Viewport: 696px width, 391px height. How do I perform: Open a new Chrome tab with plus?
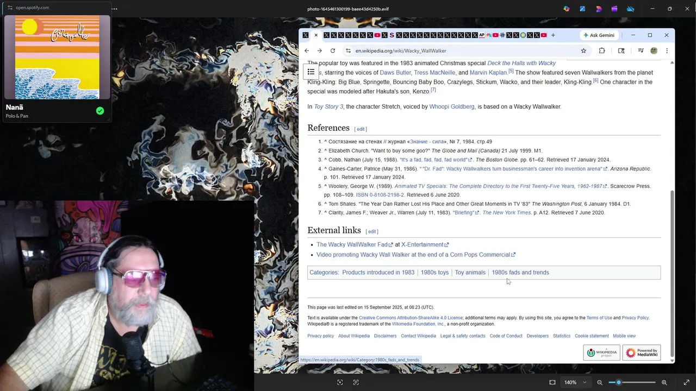click(x=553, y=35)
